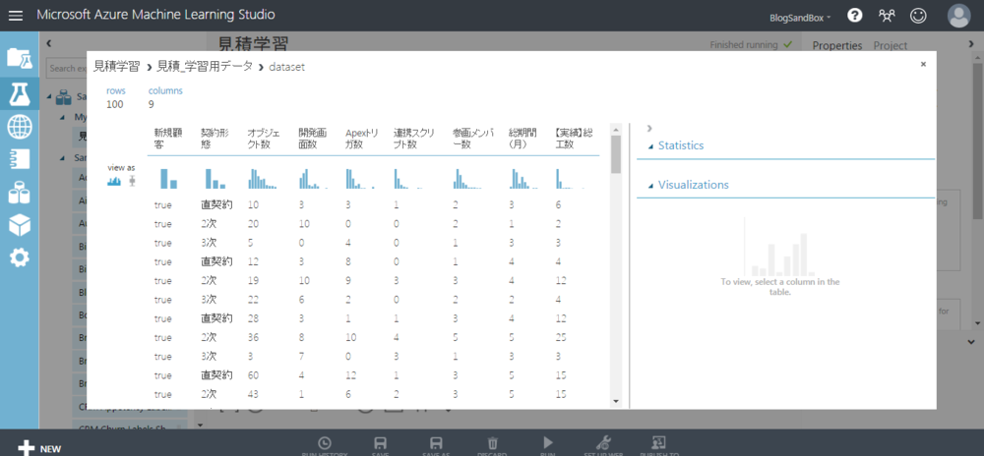This screenshot has height=456, width=984.
Task: Open the Projects icon in left sidebar
Action: click(19, 57)
